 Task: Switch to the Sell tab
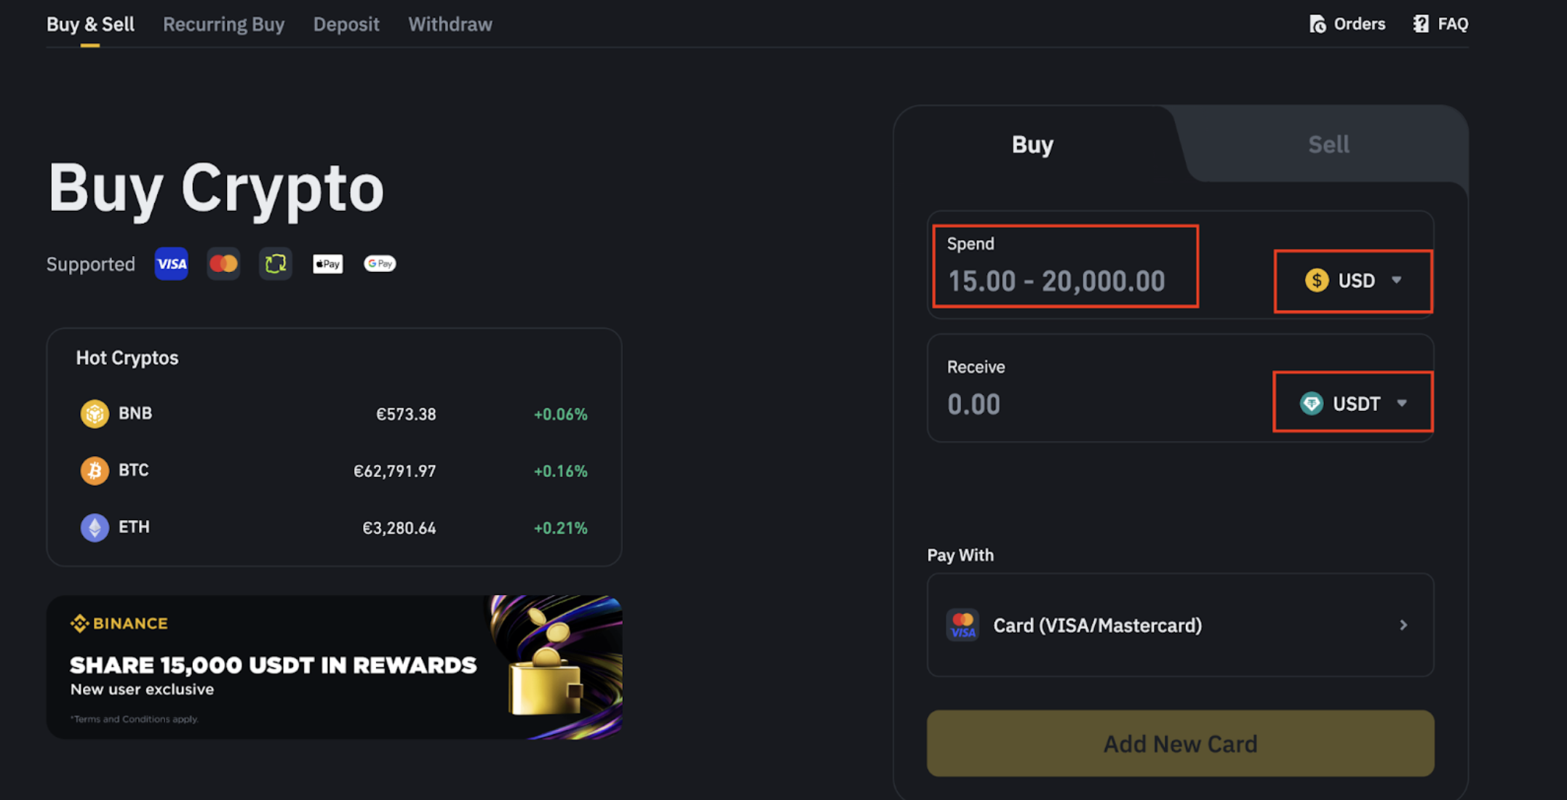pyautogui.click(x=1328, y=145)
